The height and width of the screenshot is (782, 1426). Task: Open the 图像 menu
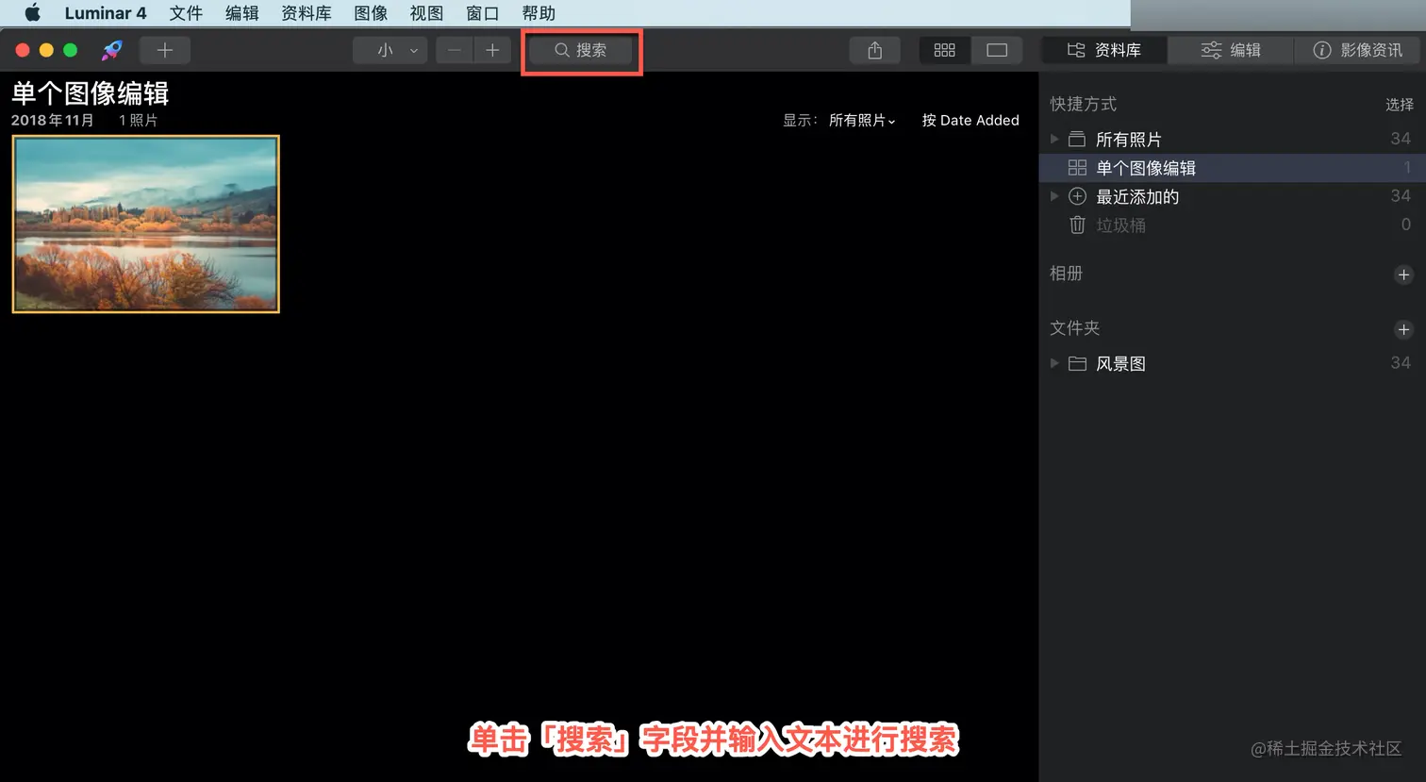[x=371, y=13]
